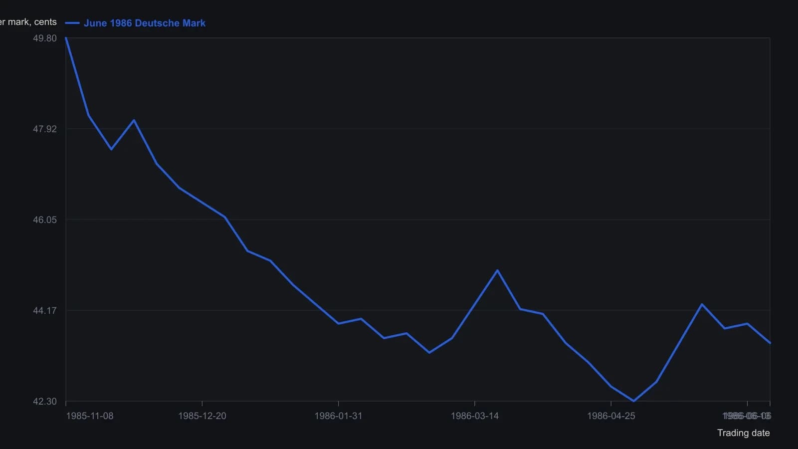The image size is (798, 449).
Task: Select the 42.30 y-axis minimum label
Action: [x=45, y=402]
